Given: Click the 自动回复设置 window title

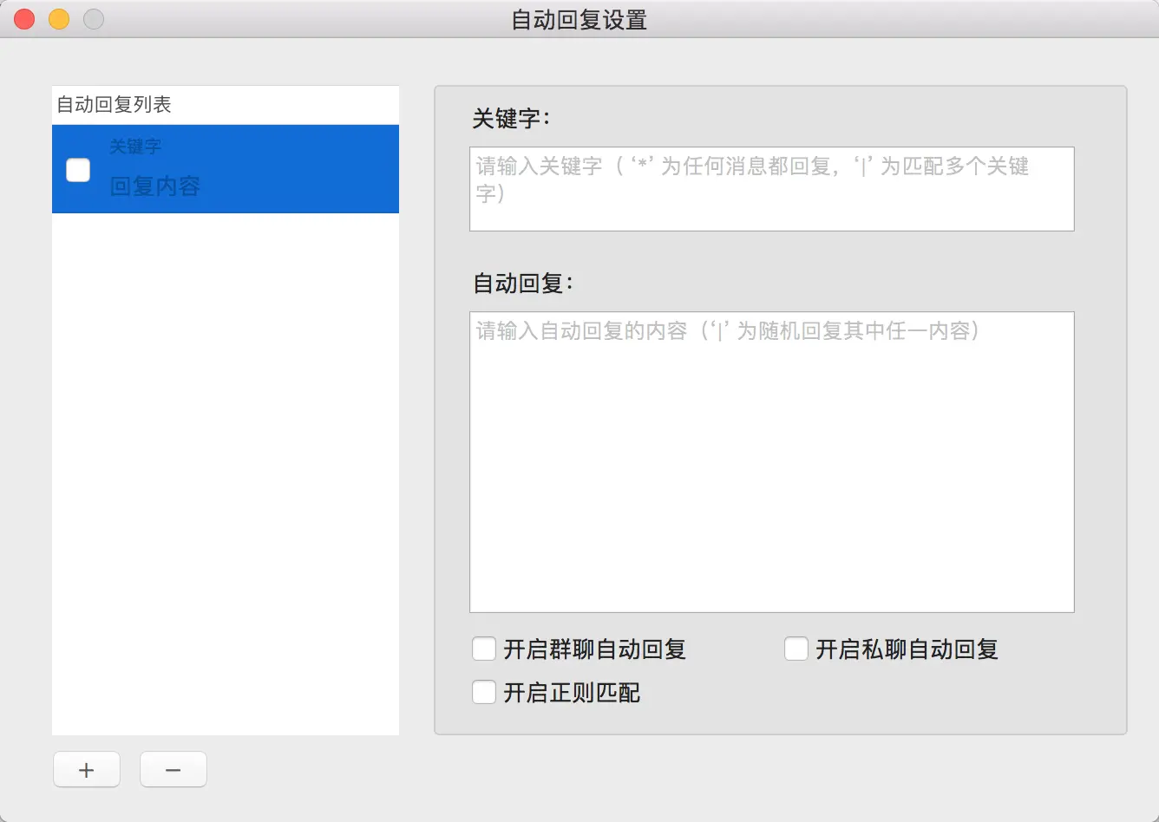Looking at the screenshot, I should [x=579, y=20].
